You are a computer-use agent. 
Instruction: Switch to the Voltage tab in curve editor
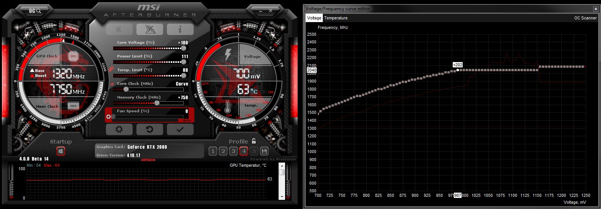pyautogui.click(x=314, y=18)
